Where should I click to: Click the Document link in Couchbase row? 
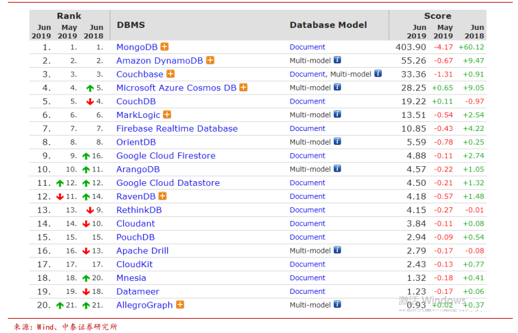(x=307, y=74)
